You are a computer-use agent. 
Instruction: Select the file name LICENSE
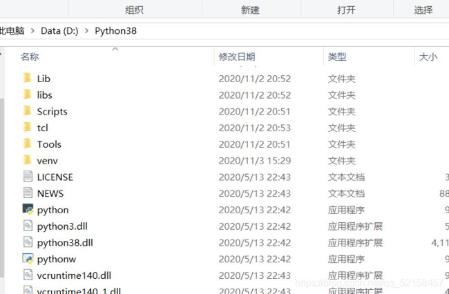pyautogui.click(x=55, y=177)
